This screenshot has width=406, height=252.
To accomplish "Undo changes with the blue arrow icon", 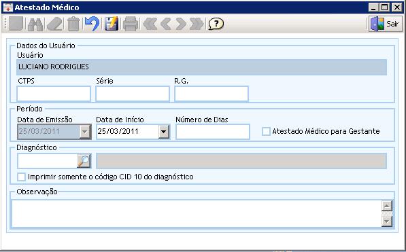I will tap(92, 24).
